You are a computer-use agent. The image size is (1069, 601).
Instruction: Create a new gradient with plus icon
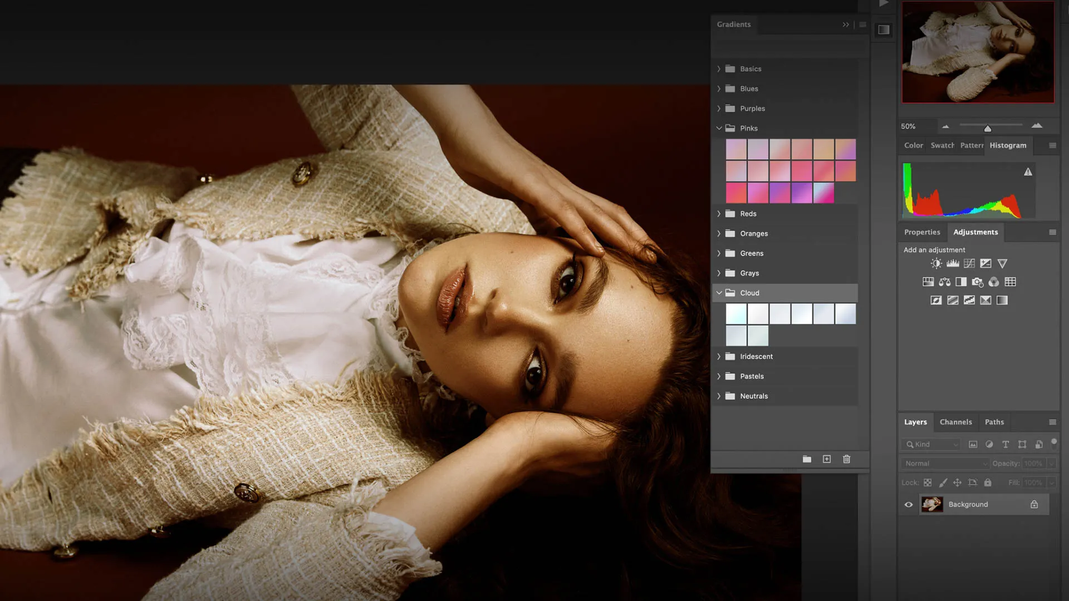coord(827,459)
